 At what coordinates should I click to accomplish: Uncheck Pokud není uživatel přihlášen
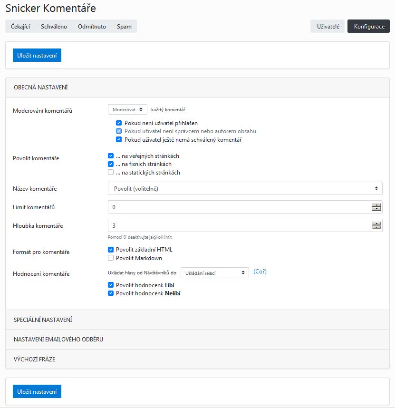pyautogui.click(x=119, y=123)
